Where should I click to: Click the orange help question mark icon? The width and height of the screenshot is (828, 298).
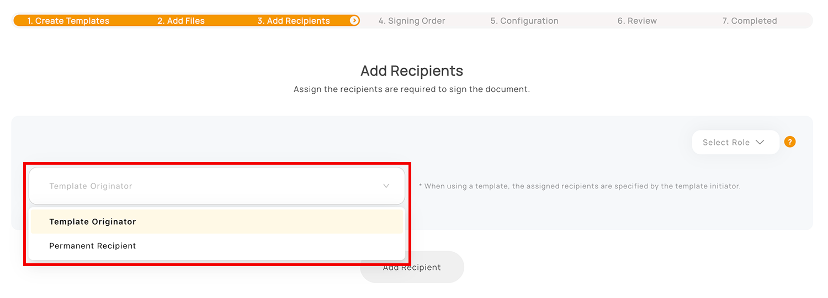790,142
